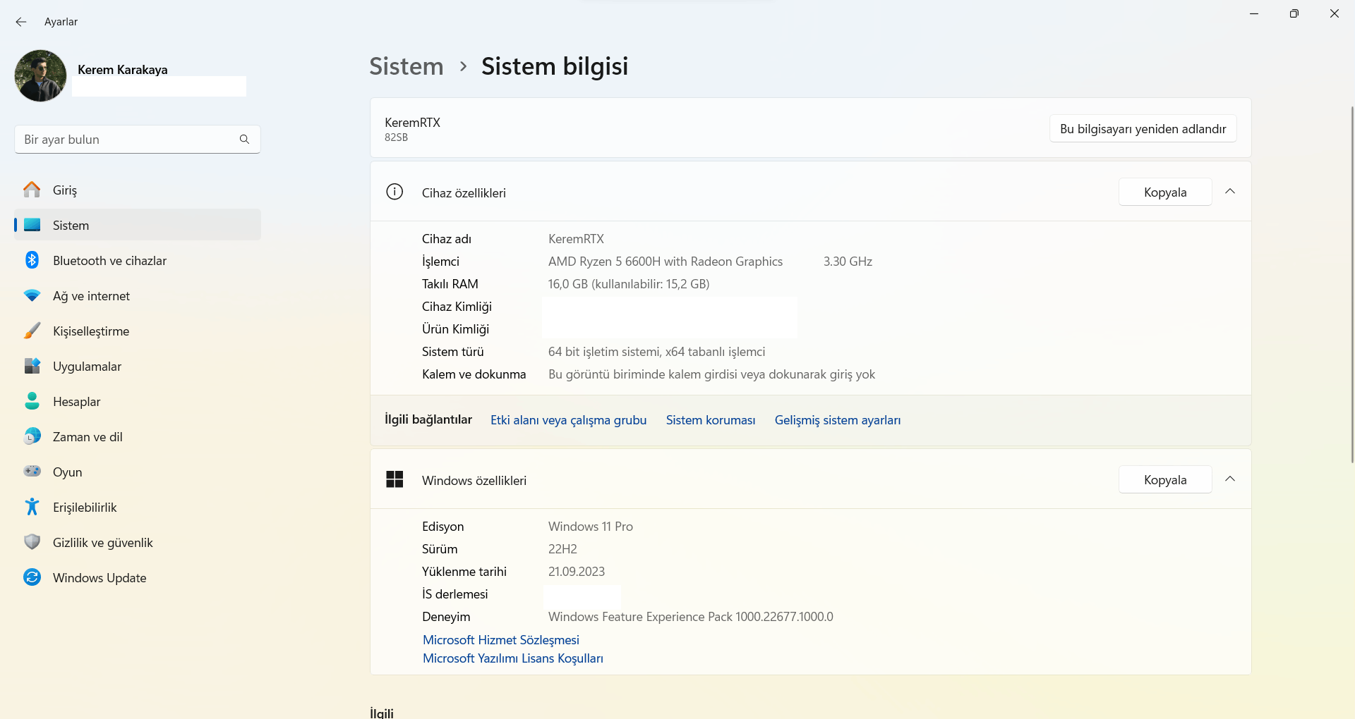Open the Uygulamalar section

coord(138,366)
